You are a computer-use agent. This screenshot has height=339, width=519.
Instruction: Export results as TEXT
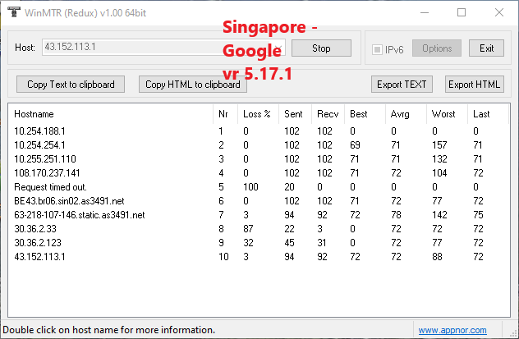402,85
